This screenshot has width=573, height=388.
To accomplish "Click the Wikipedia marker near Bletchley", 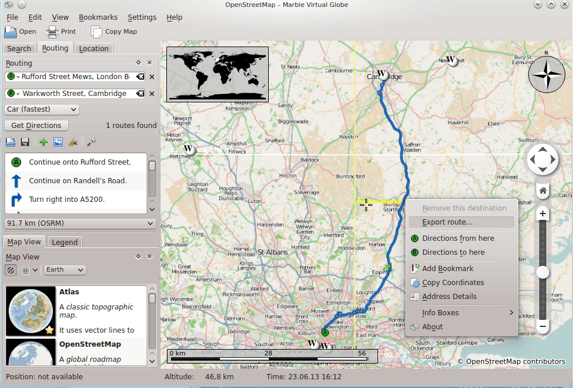I will [188, 149].
